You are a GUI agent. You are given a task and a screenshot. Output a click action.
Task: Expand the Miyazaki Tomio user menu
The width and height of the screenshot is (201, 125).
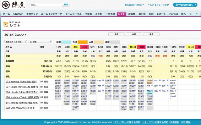[135, 5]
